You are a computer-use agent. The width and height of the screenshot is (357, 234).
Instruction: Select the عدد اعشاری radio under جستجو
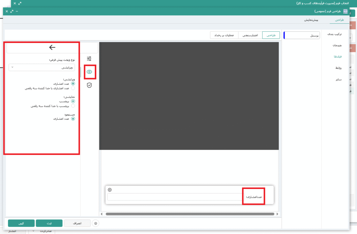click(73, 119)
